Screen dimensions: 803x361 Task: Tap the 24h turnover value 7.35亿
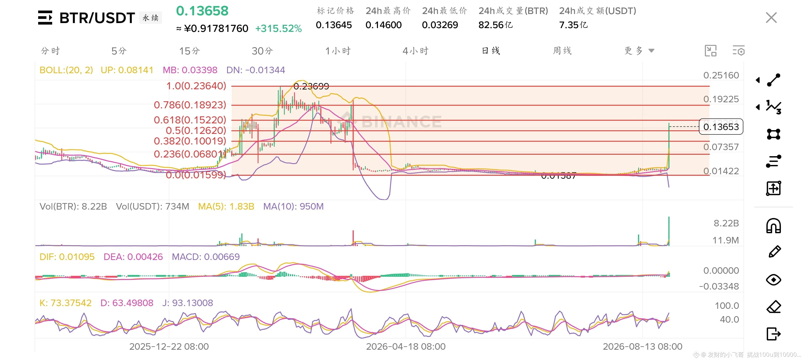coord(573,25)
